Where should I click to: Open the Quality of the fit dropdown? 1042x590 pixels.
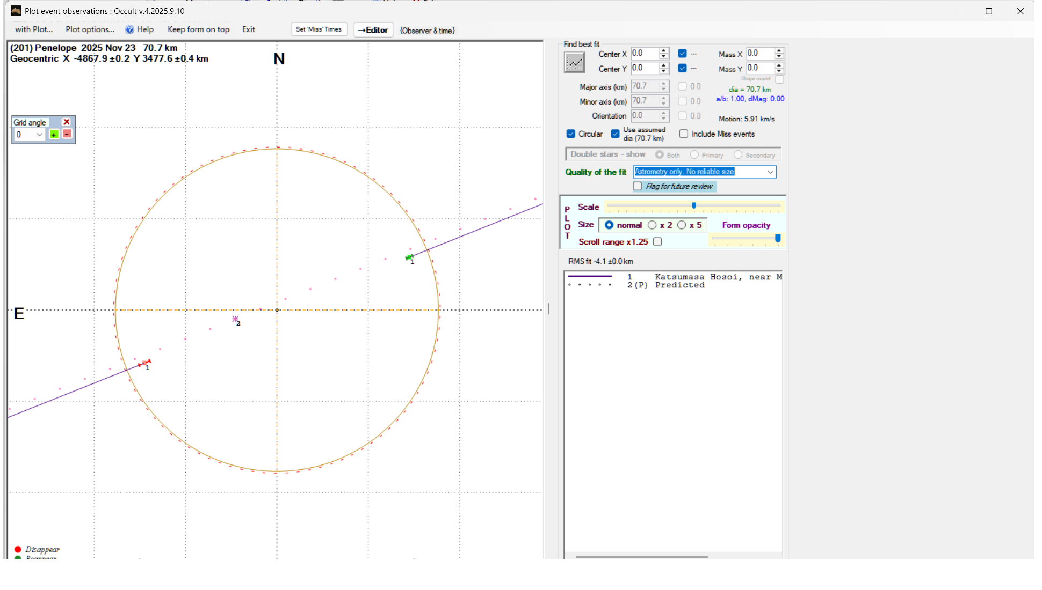click(770, 172)
